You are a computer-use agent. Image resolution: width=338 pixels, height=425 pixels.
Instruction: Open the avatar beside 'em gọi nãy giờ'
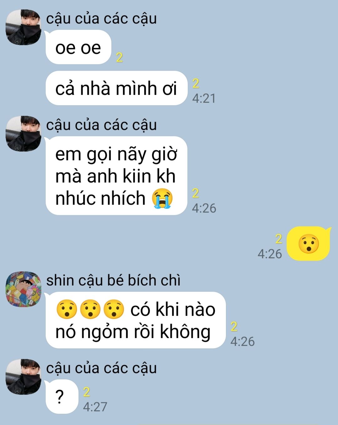(x=23, y=134)
